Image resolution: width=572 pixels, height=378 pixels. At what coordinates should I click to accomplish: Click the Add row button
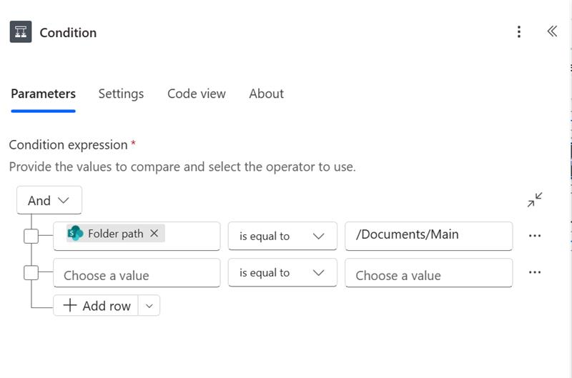coord(97,306)
